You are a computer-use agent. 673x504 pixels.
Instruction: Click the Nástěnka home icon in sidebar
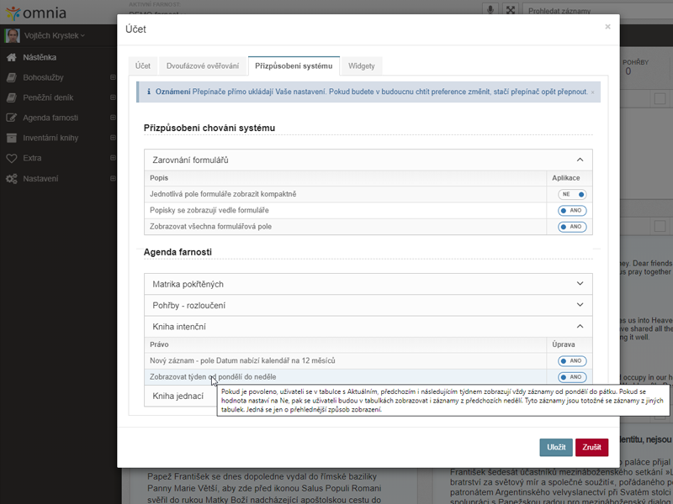(11, 57)
